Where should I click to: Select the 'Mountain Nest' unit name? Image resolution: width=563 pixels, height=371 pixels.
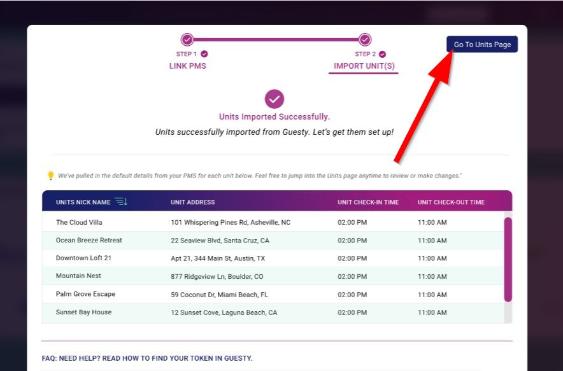(x=78, y=276)
